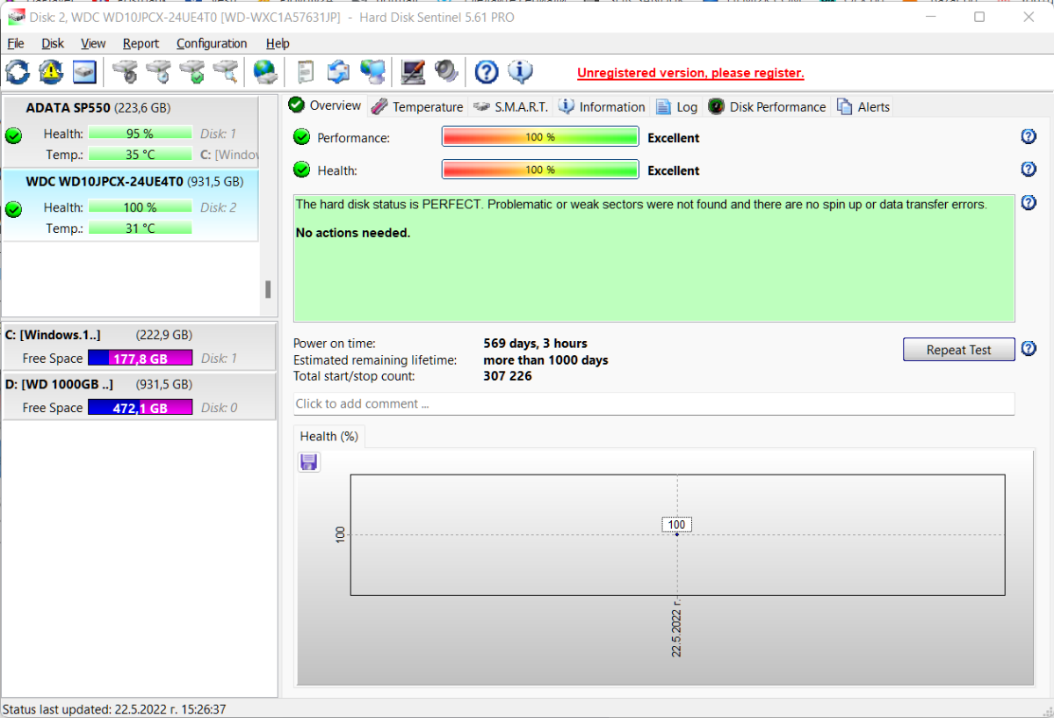Click the globe with disk toolbar icon
1054x718 pixels.
[265, 71]
